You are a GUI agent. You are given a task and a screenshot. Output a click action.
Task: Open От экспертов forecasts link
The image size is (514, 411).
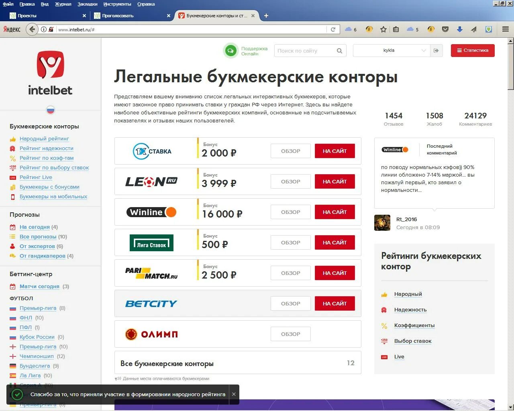37,246
